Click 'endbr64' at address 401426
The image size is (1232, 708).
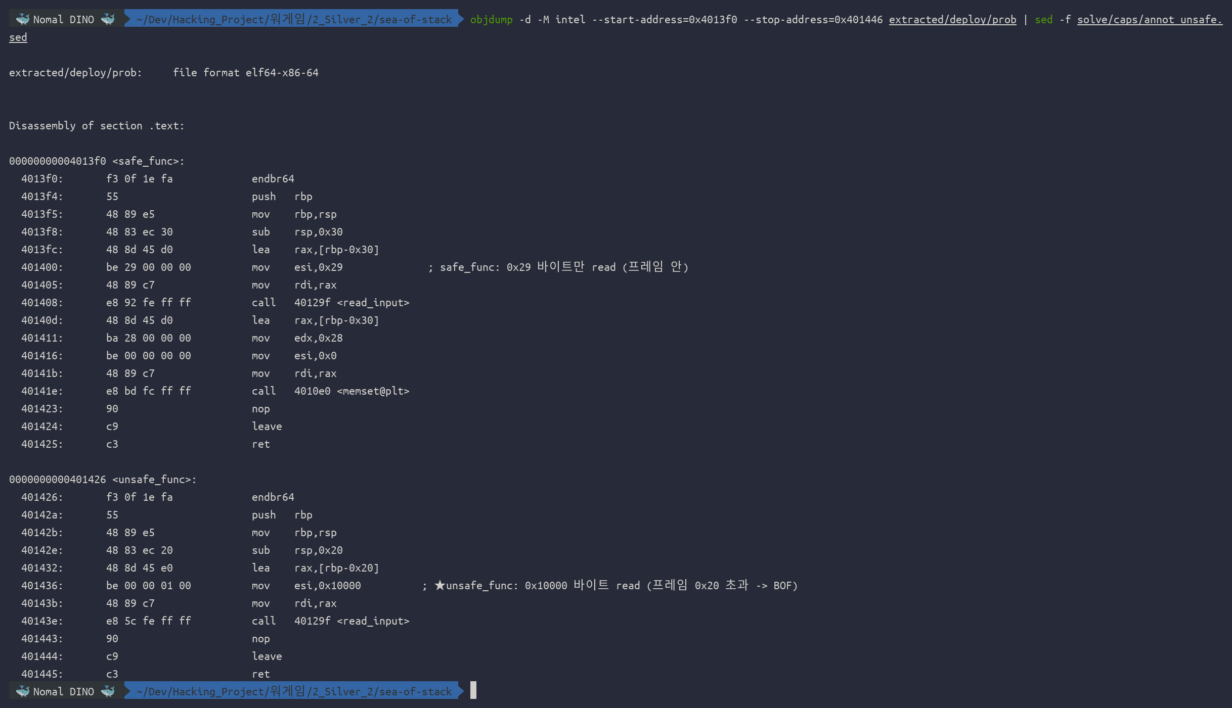(273, 497)
